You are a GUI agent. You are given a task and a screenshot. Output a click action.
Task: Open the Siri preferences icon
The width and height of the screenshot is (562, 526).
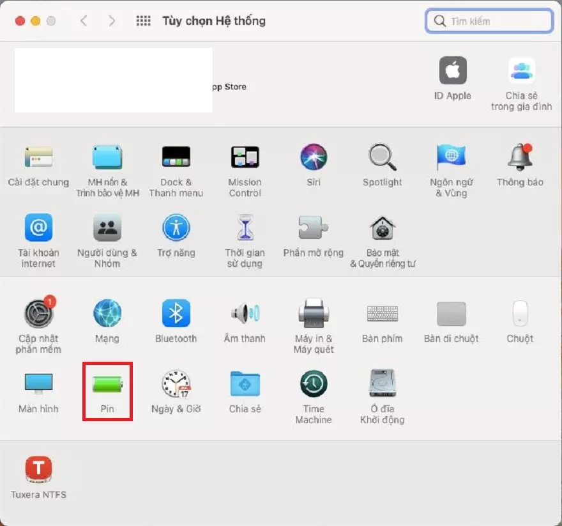pyautogui.click(x=313, y=157)
